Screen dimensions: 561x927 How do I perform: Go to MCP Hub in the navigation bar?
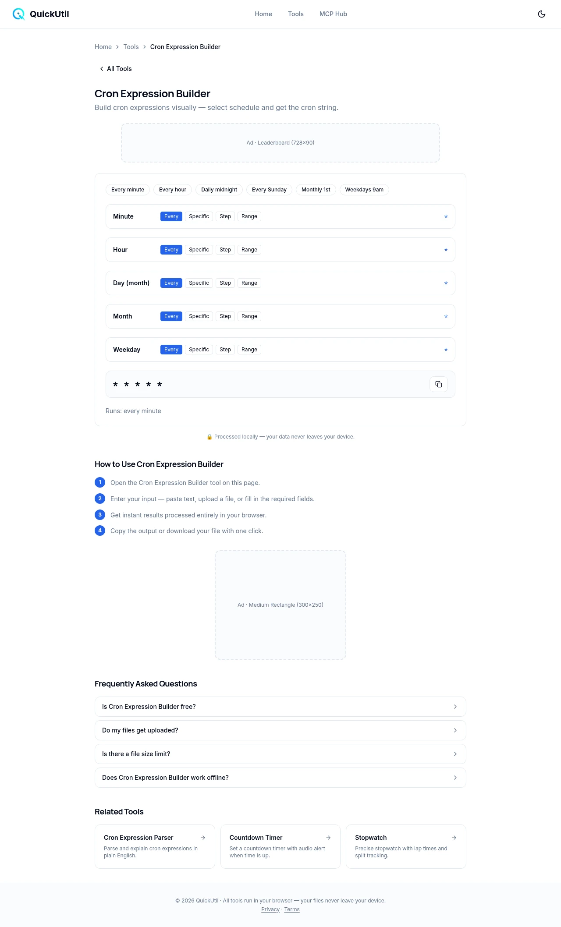pos(333,14)
